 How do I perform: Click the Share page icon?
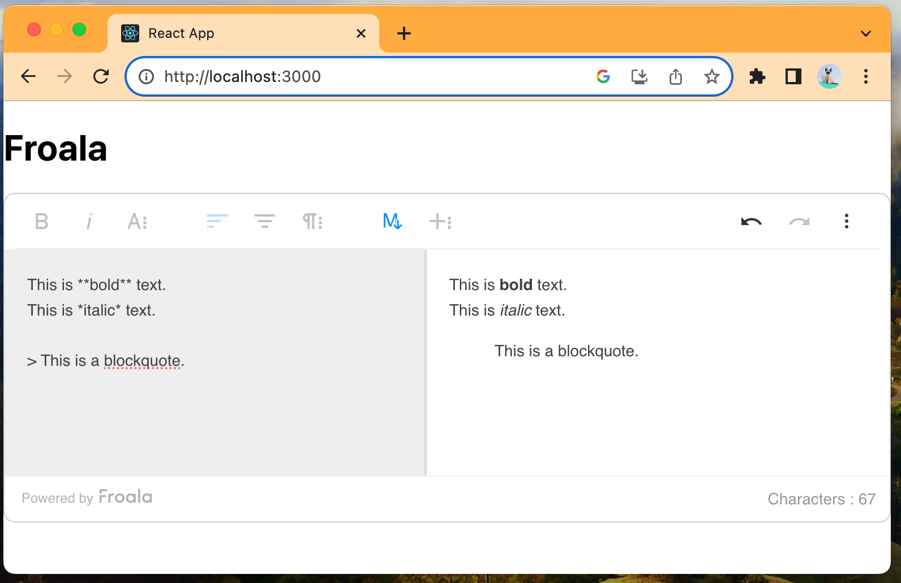(x=676, y=76)
